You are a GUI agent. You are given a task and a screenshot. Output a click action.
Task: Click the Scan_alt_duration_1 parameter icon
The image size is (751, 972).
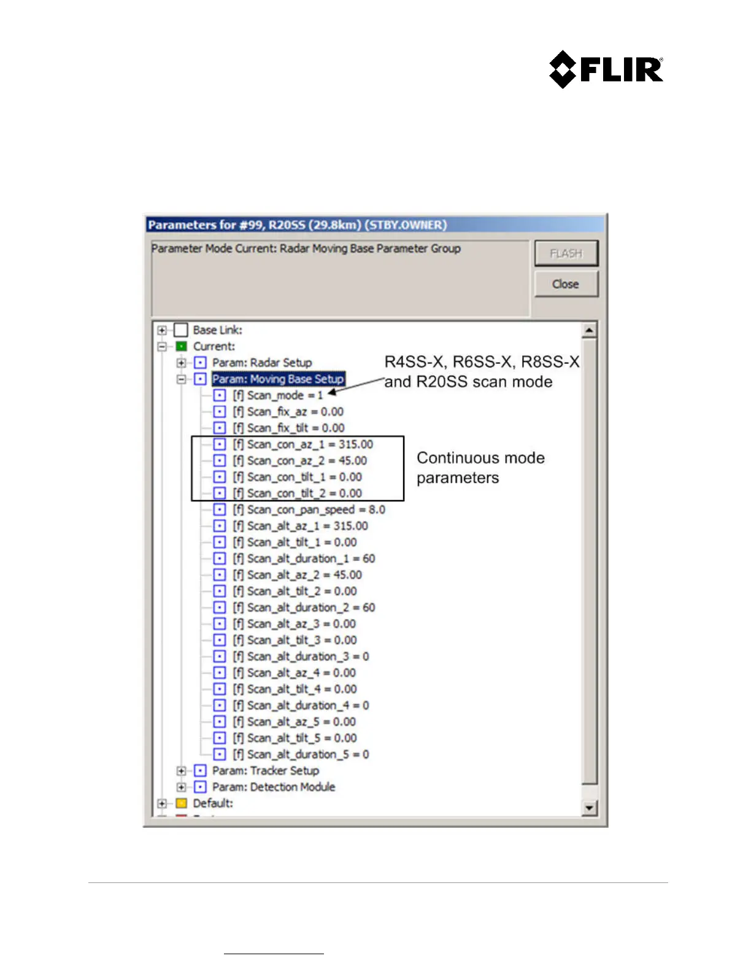click(220, 558)
